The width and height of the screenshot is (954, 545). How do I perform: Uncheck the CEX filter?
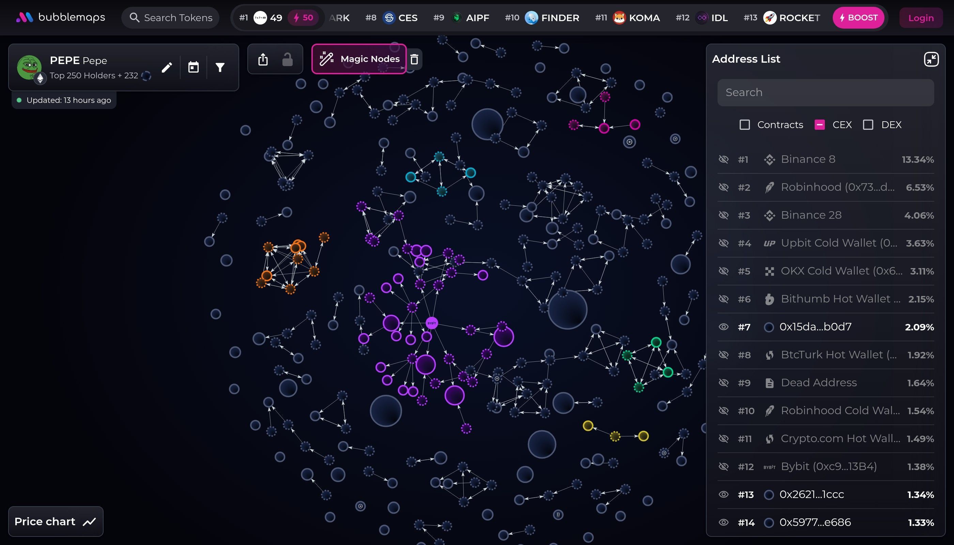pyautogui.click(x=820, y=125)
